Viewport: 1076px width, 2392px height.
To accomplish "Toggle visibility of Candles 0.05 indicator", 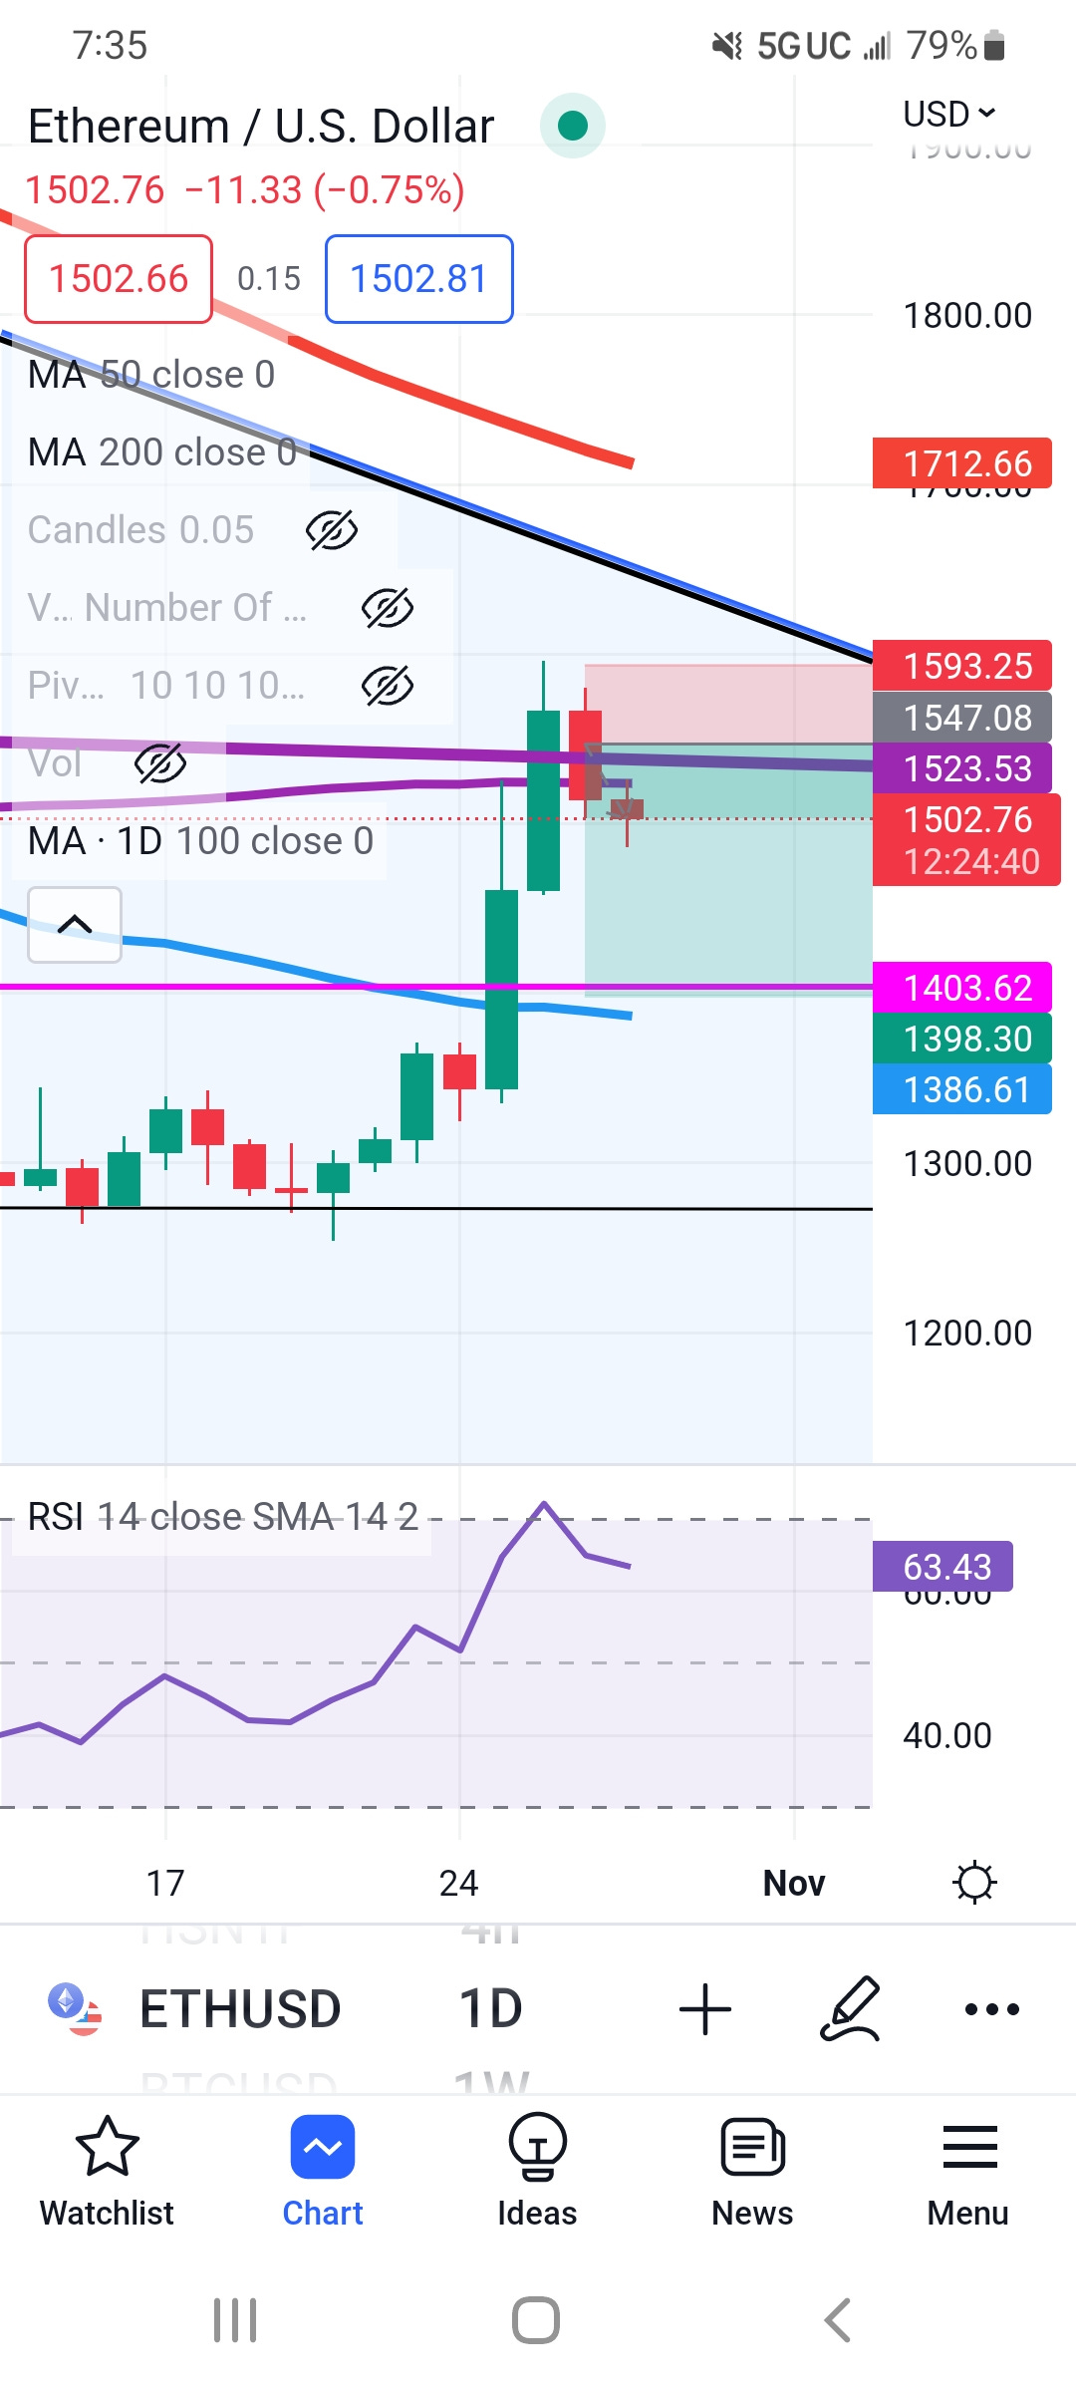I will point(332,530).
